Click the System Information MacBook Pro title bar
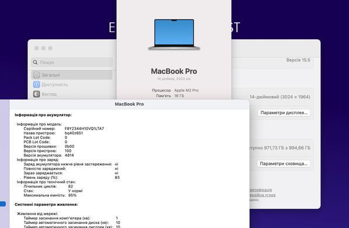The height and width of the screenshot is (228, 349). 129,104
